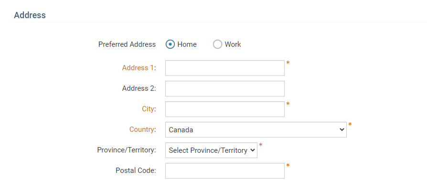Click the orange Address 1 label
The image size is (427, 192).
click(x=139, y=68)
